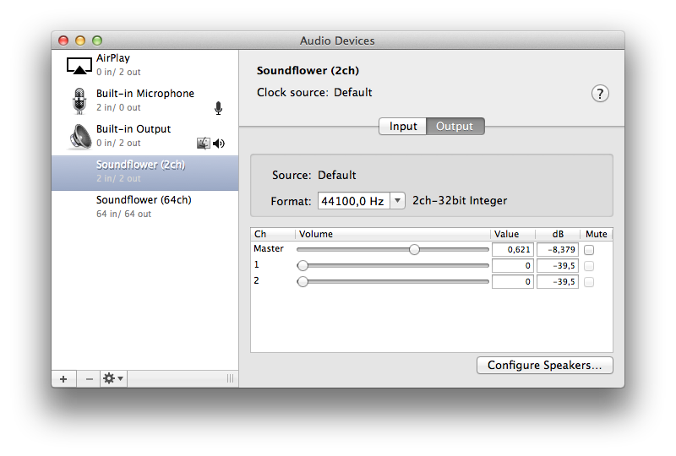Image resolution: width=676 pixels, height=456 pixels.
Task: Click 'Clock source: Default' text
Action: click(x=314, y=92)
